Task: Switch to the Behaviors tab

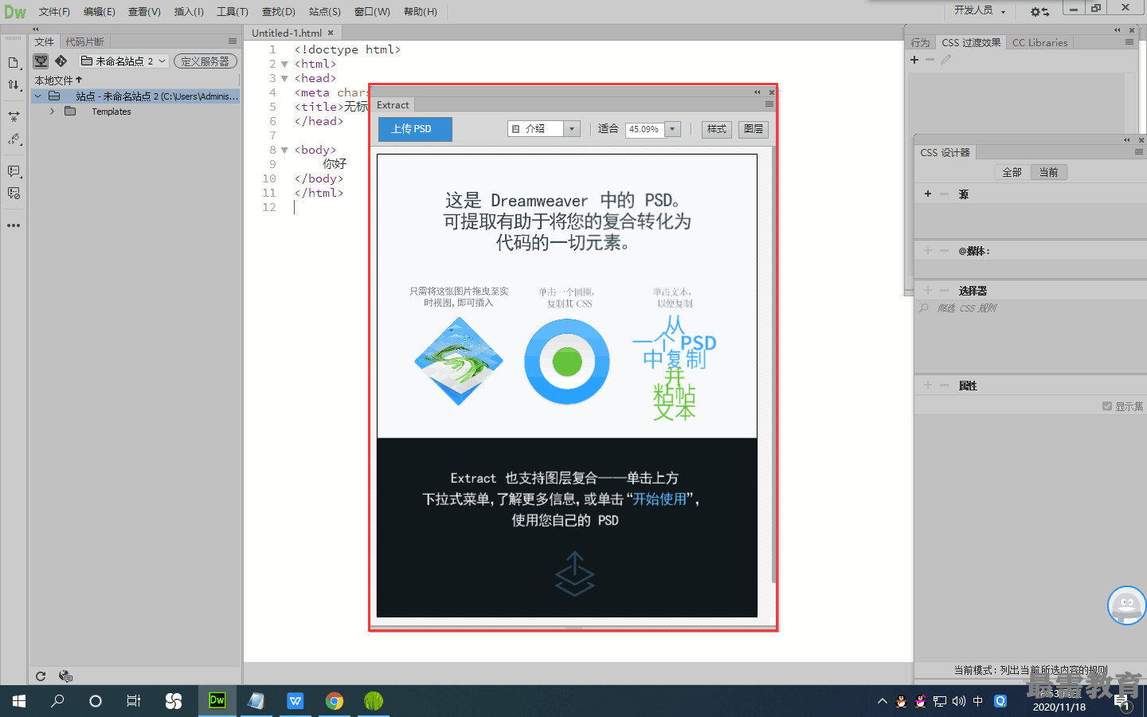Action: (920, 42)
